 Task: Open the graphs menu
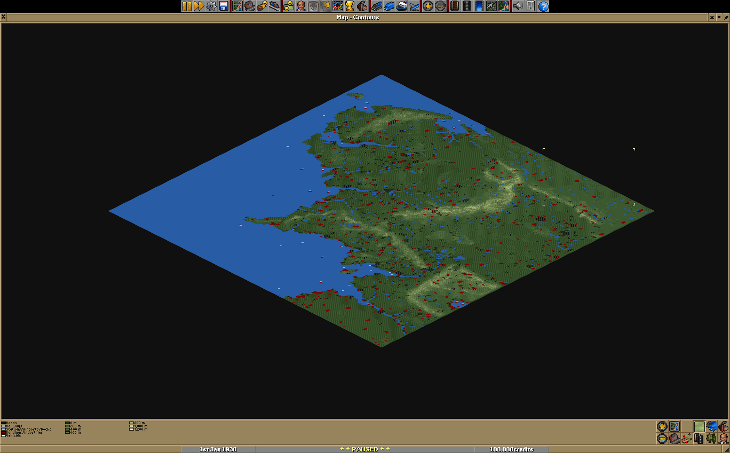coord(337,6)
